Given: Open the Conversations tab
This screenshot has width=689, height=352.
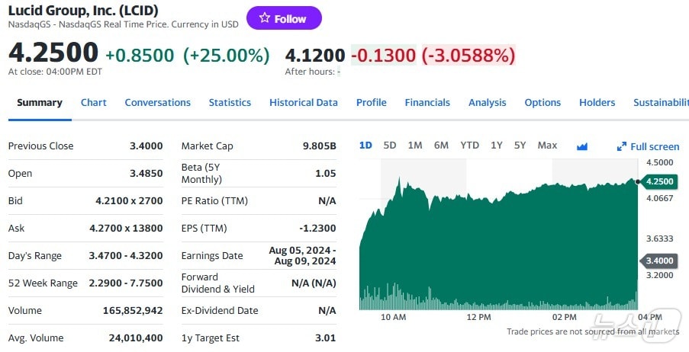Looking at the screenshot, I should 157,103.
